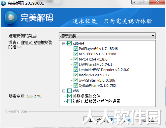Image resolution: width=166 pixels, height=128 pixels.
Task: Check the x86 group checkbox
Action: pyautogui.click(x=69, y=91)
